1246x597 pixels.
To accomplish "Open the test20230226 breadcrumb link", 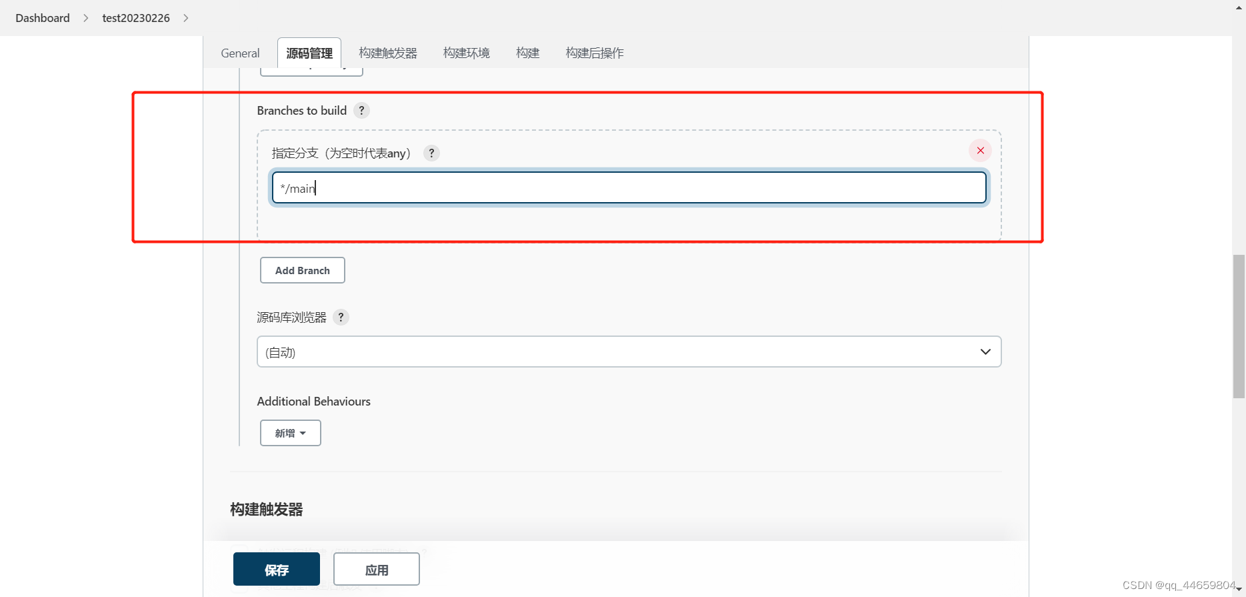I will 136,18.
